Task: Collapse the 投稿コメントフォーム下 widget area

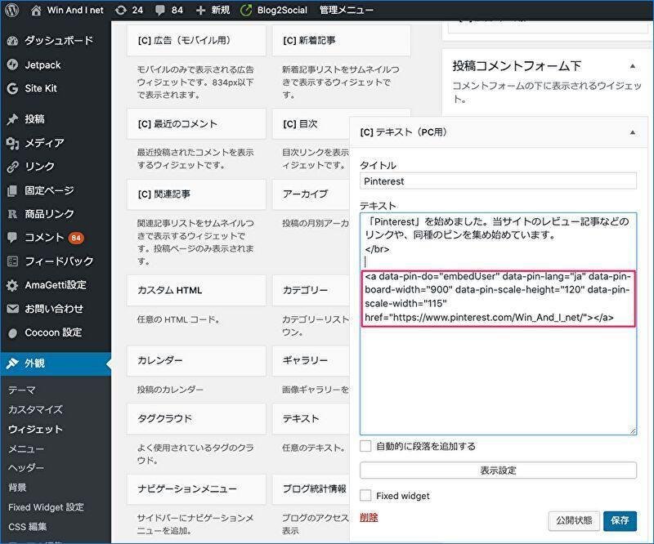Action: click(x=633, y=66)
